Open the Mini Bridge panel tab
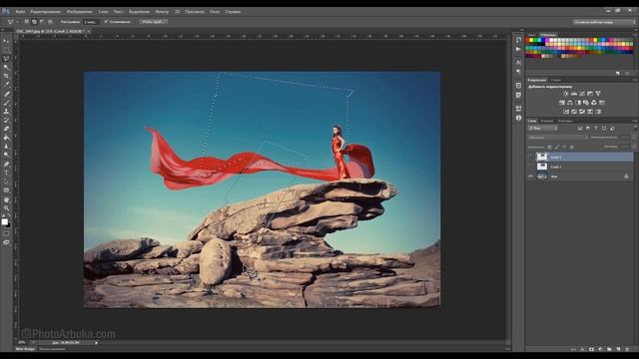The width and height of the screenshot is (639, 359). [x=25, y=349]
